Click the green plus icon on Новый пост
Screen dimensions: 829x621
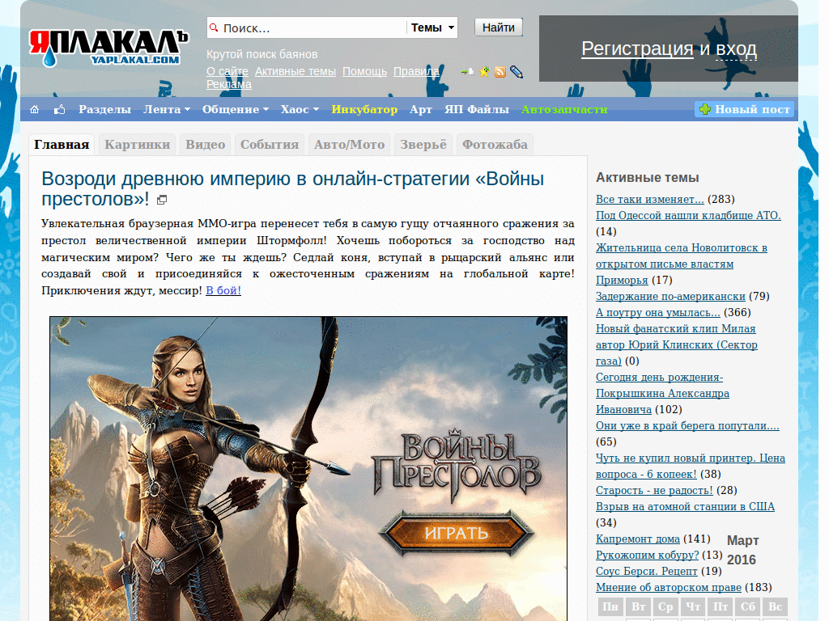pos(705,109)
